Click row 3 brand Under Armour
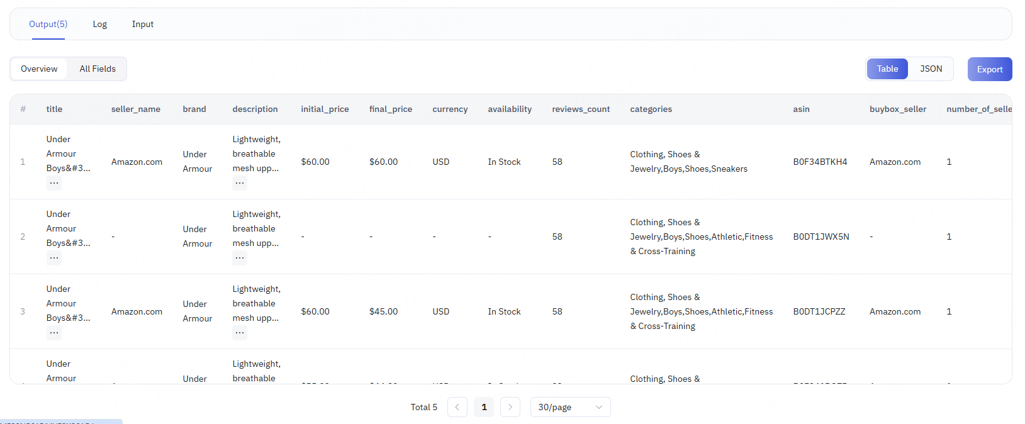The height and width of the screenshot is (424, 1025). tap(197, 311)
